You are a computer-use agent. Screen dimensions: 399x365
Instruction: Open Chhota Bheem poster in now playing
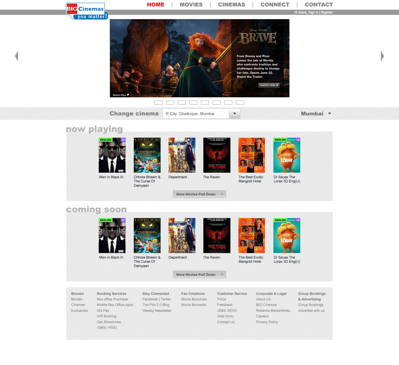147,155
